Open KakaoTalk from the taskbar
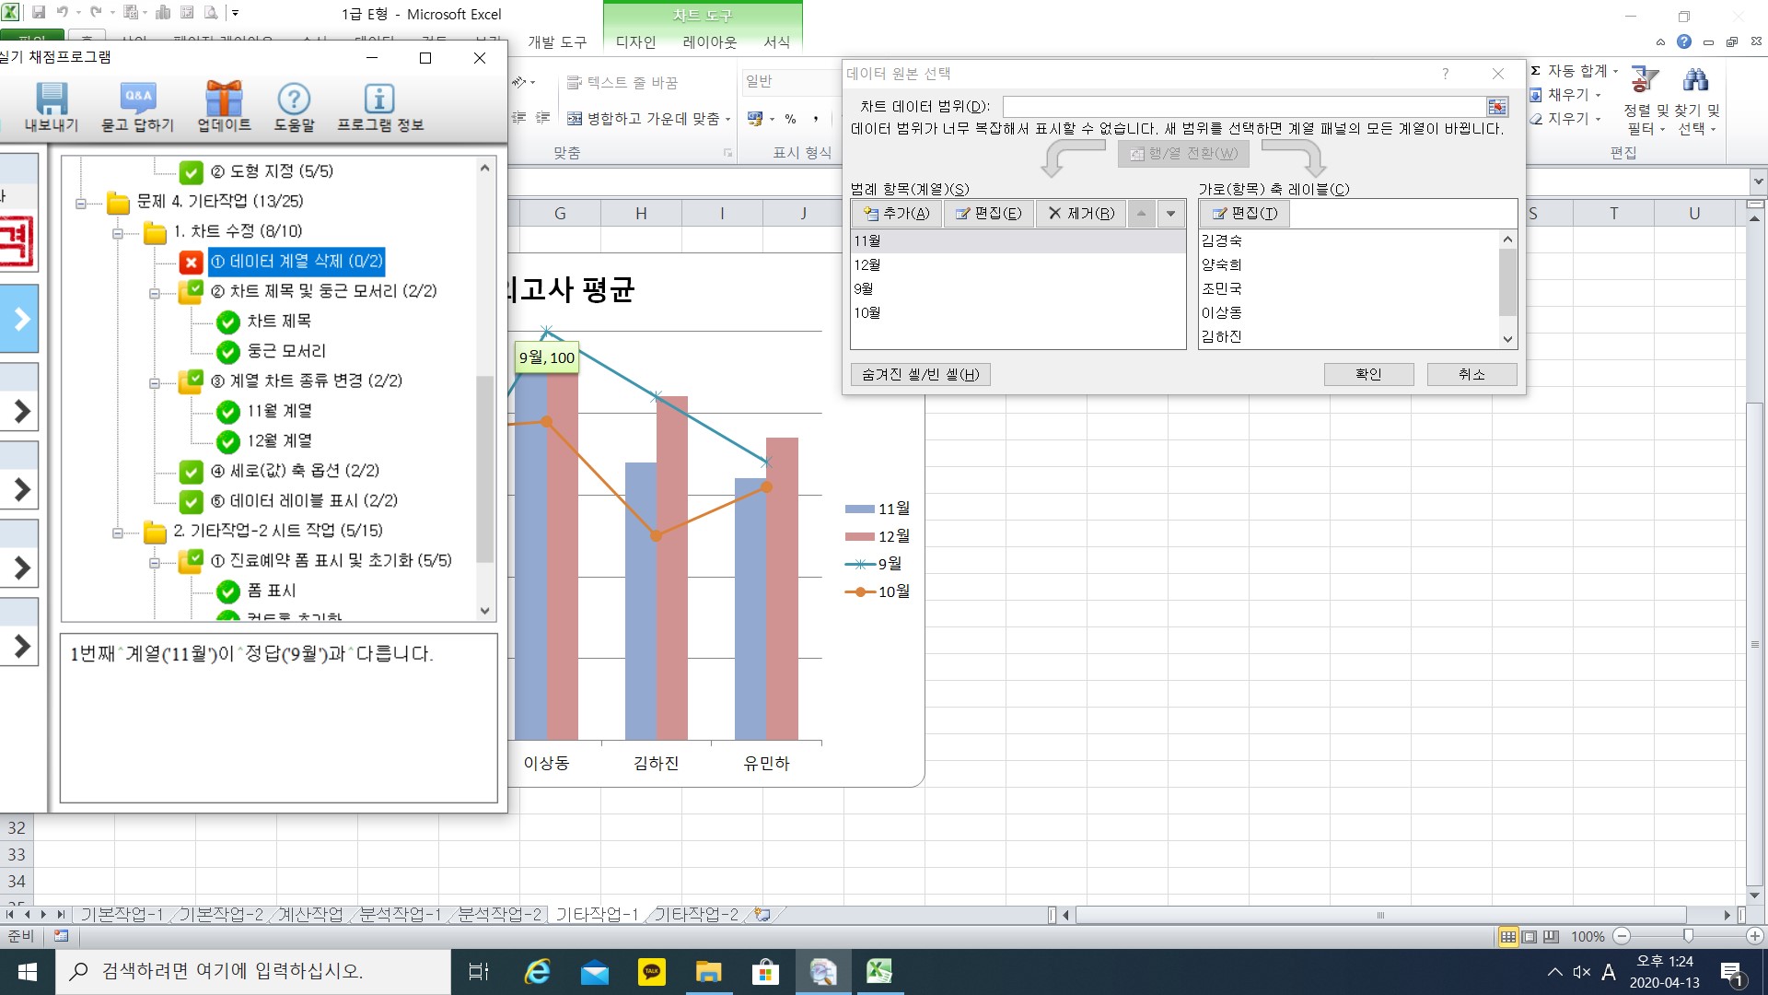Screen dimensions: 1768x995 652,971
